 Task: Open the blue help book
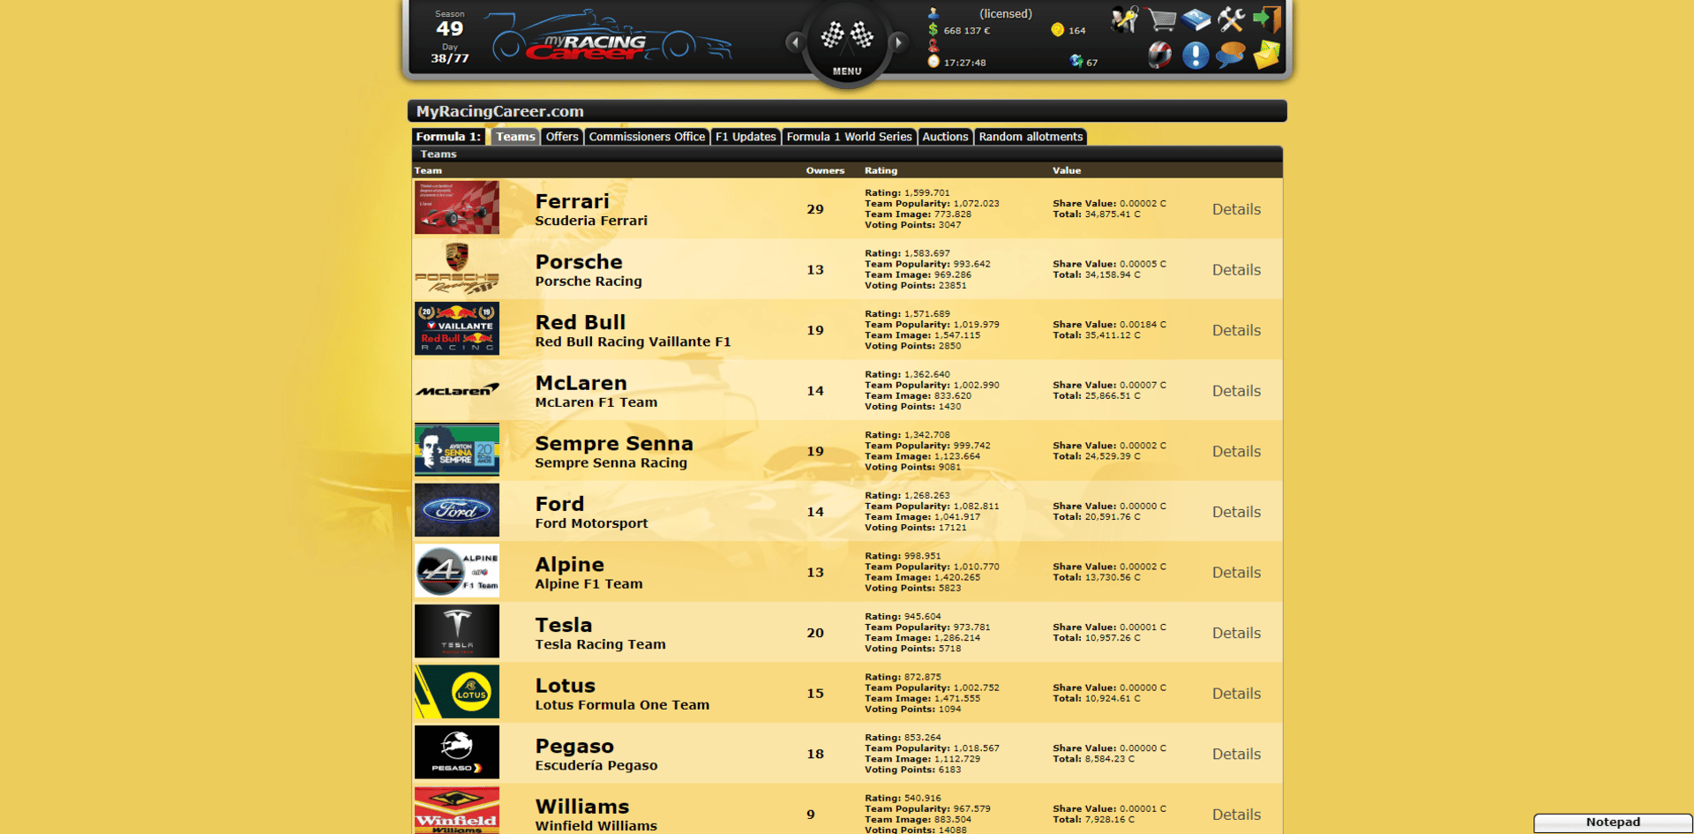tap(1196, 19)
